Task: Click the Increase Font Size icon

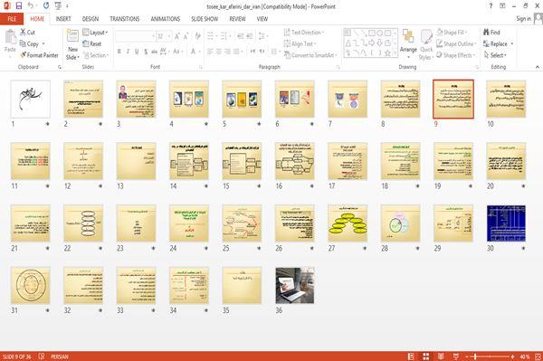Action: tap(177, 36)
